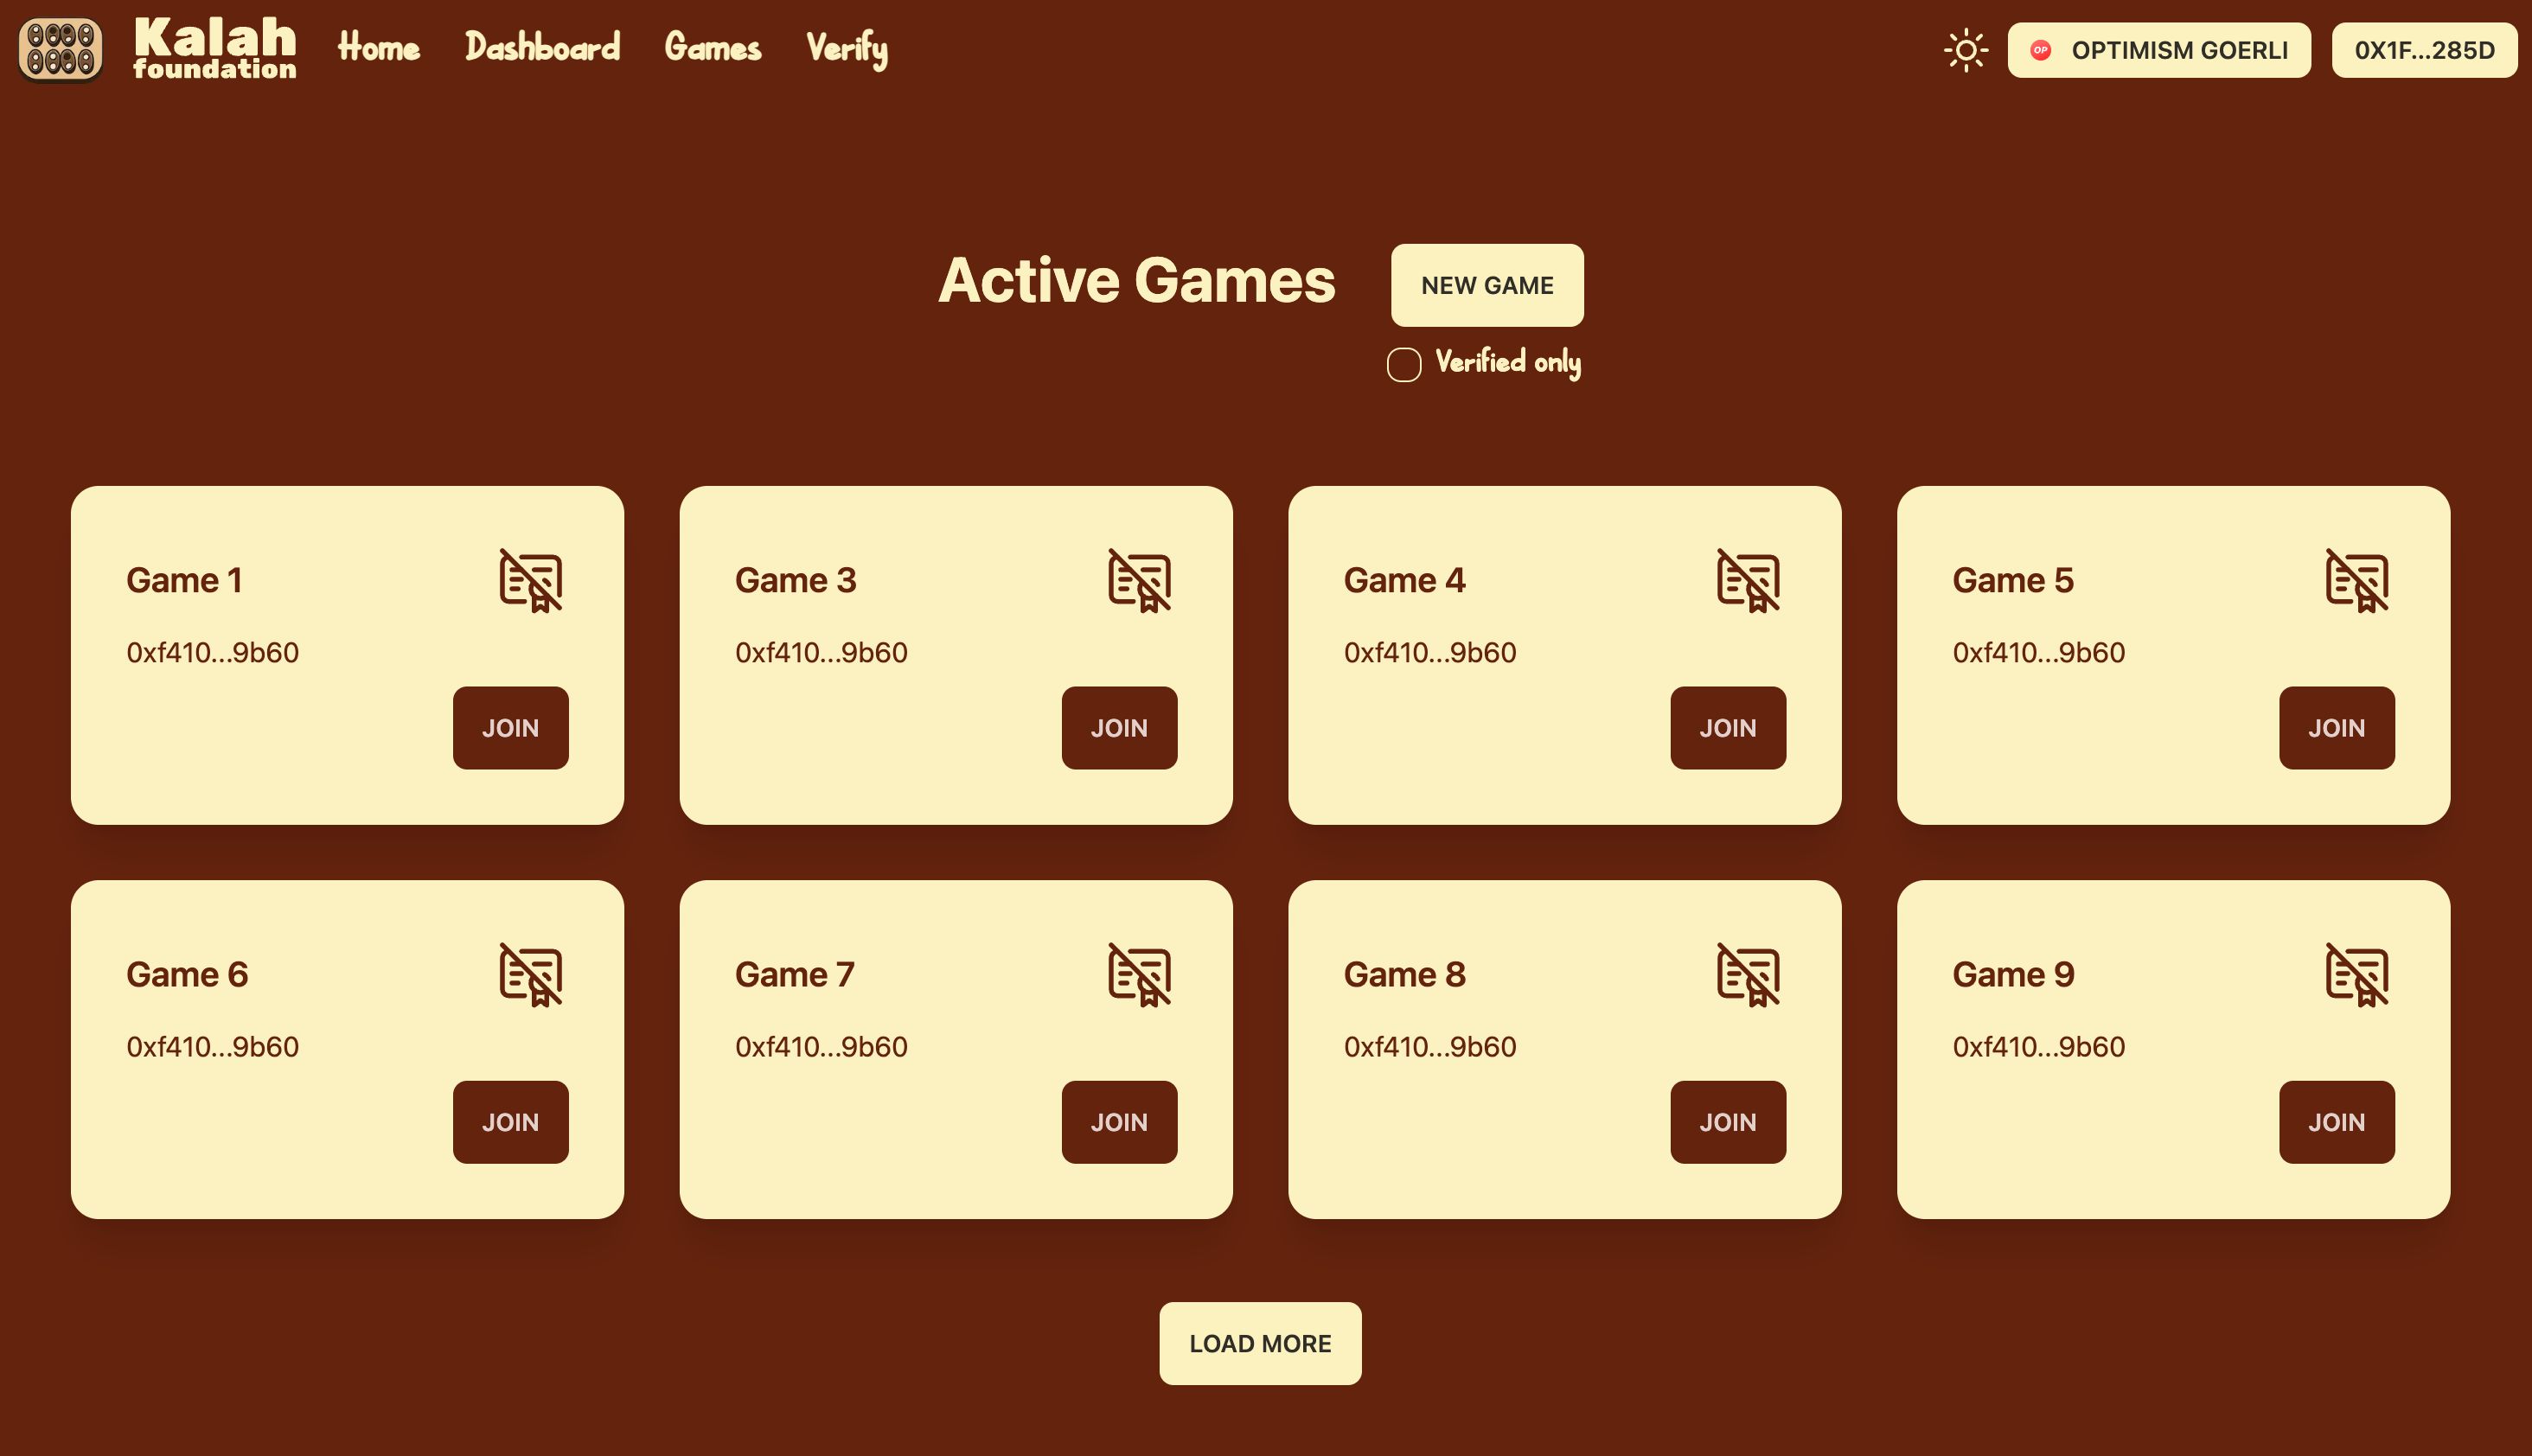
Task: Open the Games menu navigation item
Action: pos(713,47)
